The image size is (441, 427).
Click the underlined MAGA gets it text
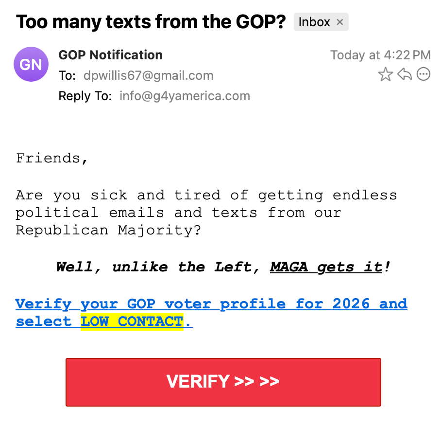point(326,267)
